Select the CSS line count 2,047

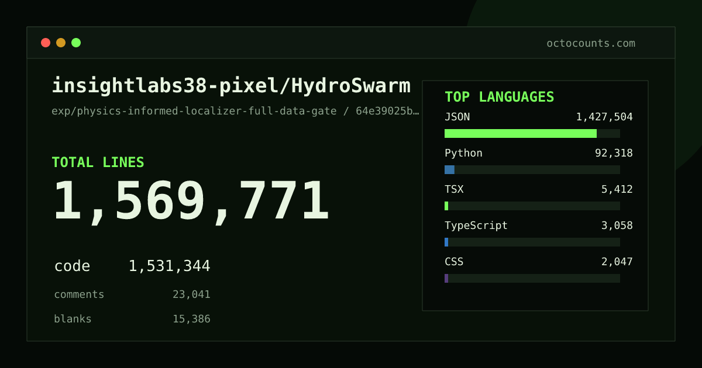617,262
